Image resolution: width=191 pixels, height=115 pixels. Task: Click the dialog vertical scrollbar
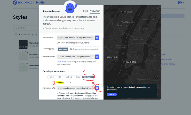103,62
